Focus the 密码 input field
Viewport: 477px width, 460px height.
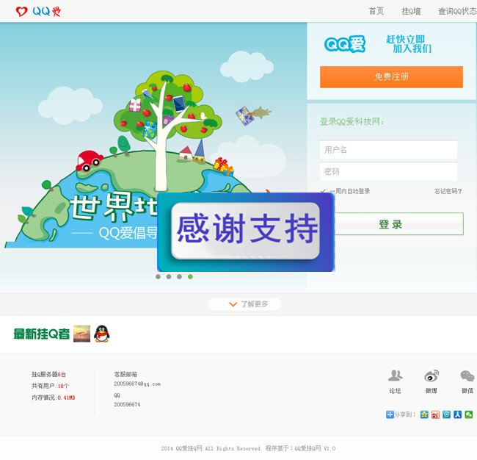tap(388, 171)
